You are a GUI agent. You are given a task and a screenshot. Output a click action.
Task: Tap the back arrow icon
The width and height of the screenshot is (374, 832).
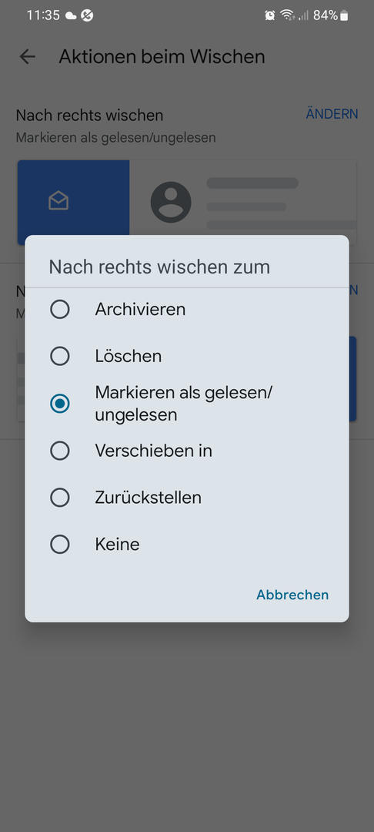tap(27, 57)
